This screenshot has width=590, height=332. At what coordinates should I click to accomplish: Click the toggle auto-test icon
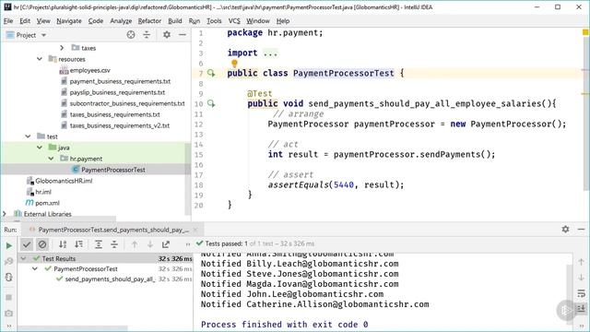click(x=8, y=278)
